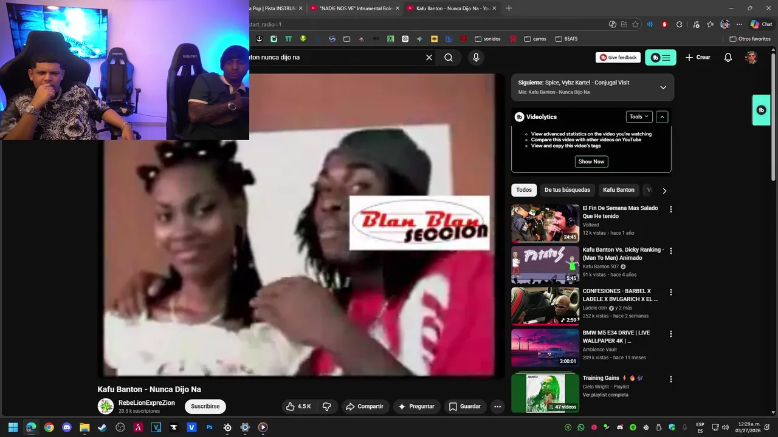Expand the Siguiente mix queue chevron
Screen dimensions: 778x437
click(663, 87)
